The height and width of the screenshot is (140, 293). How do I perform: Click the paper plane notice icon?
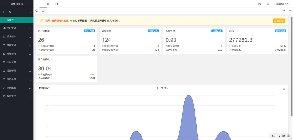point(41,21)
